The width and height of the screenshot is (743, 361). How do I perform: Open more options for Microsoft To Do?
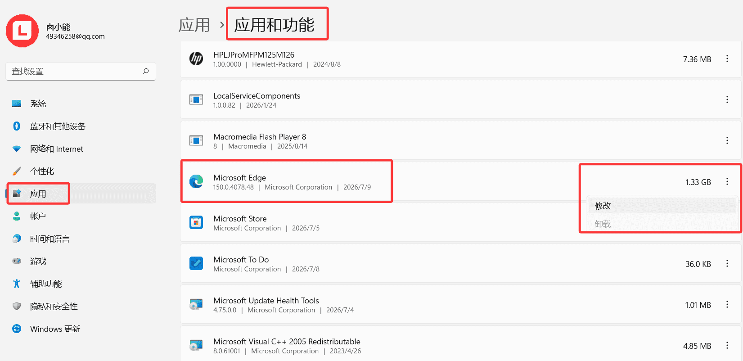[x=727, y=263]
